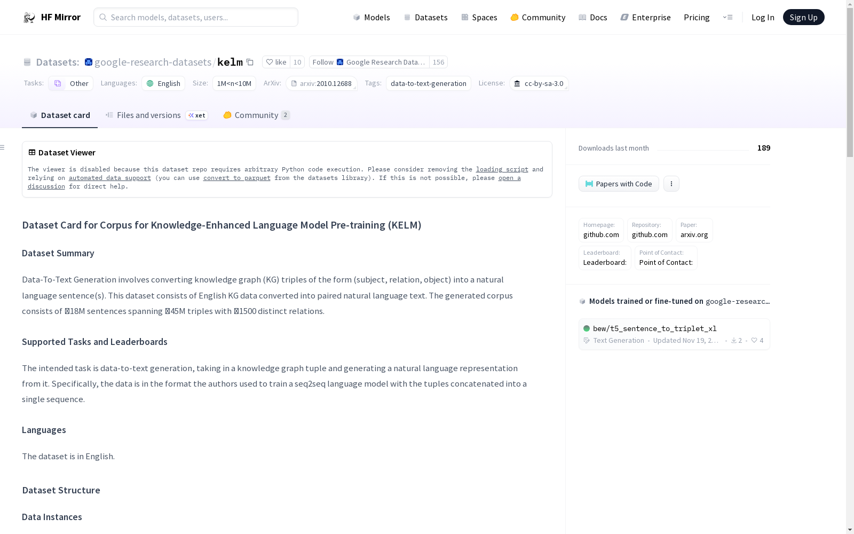
Task: Click the Leaderboard info card
Action: point(605,258)
